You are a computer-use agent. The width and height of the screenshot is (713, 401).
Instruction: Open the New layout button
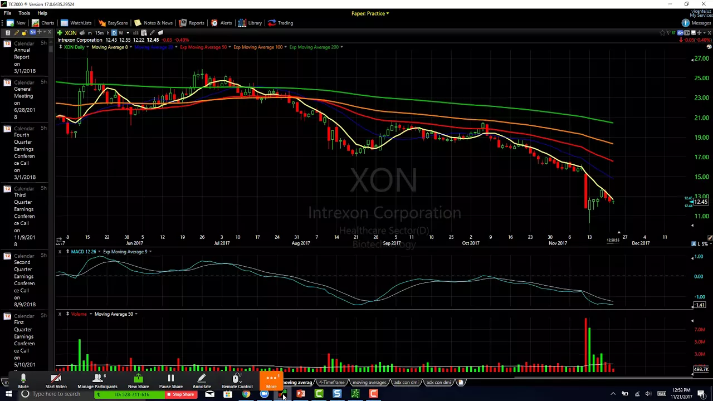coord(16,23)
